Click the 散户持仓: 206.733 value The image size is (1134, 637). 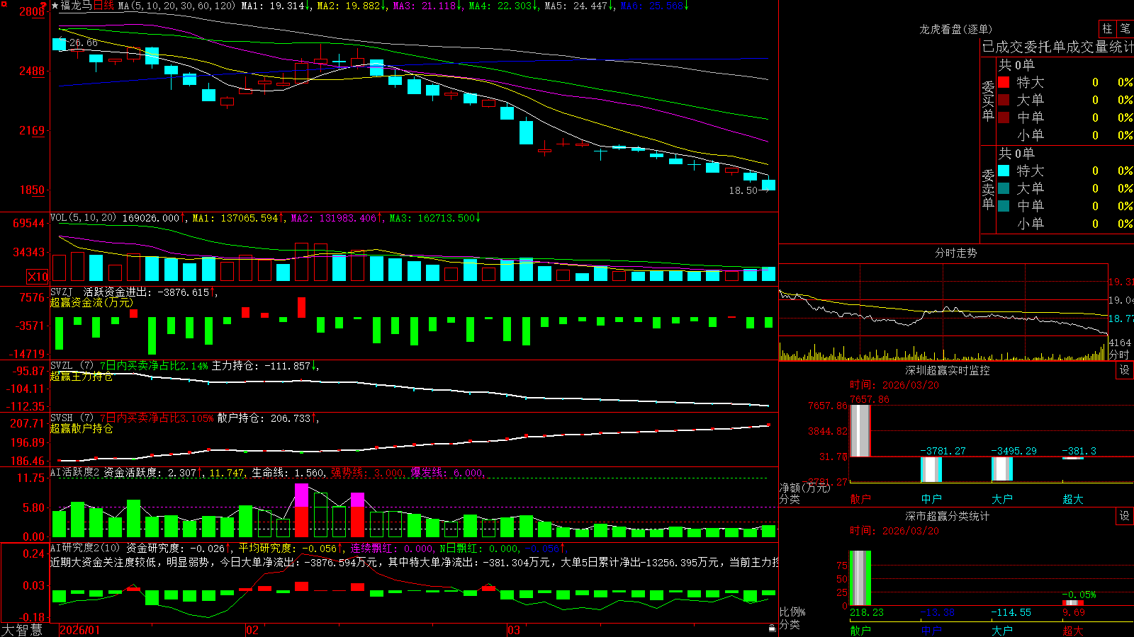click(x=264, y=418)
